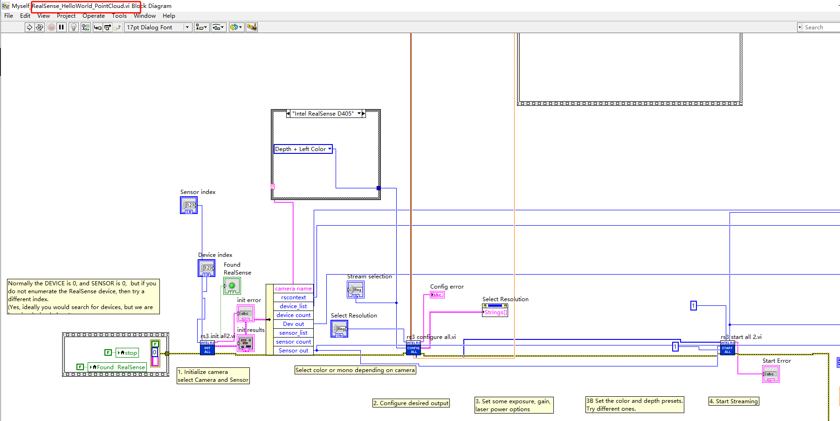Open the Distribute Objects dropdown
Screen dimensions: 840x421
coord(219,27)
